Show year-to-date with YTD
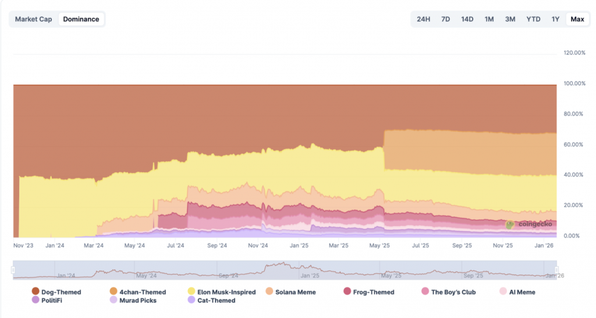Image resolution: width=596 pixels, height=318 pixels. click(x=533, y=19)
